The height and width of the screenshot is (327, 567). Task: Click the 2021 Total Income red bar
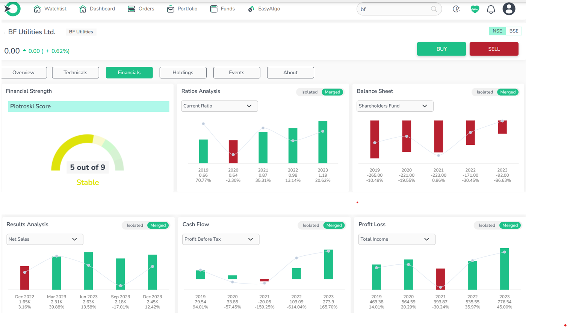pyautogui.click(x=440, y=279)
